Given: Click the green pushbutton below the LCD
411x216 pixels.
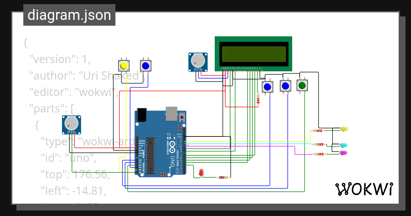Looking at the screenshot, I should (x=302, y=85).
